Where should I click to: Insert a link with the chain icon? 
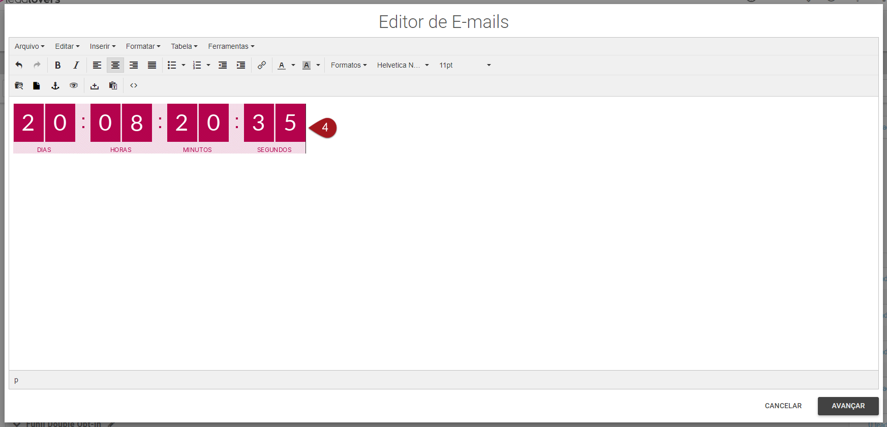point(262,65)
